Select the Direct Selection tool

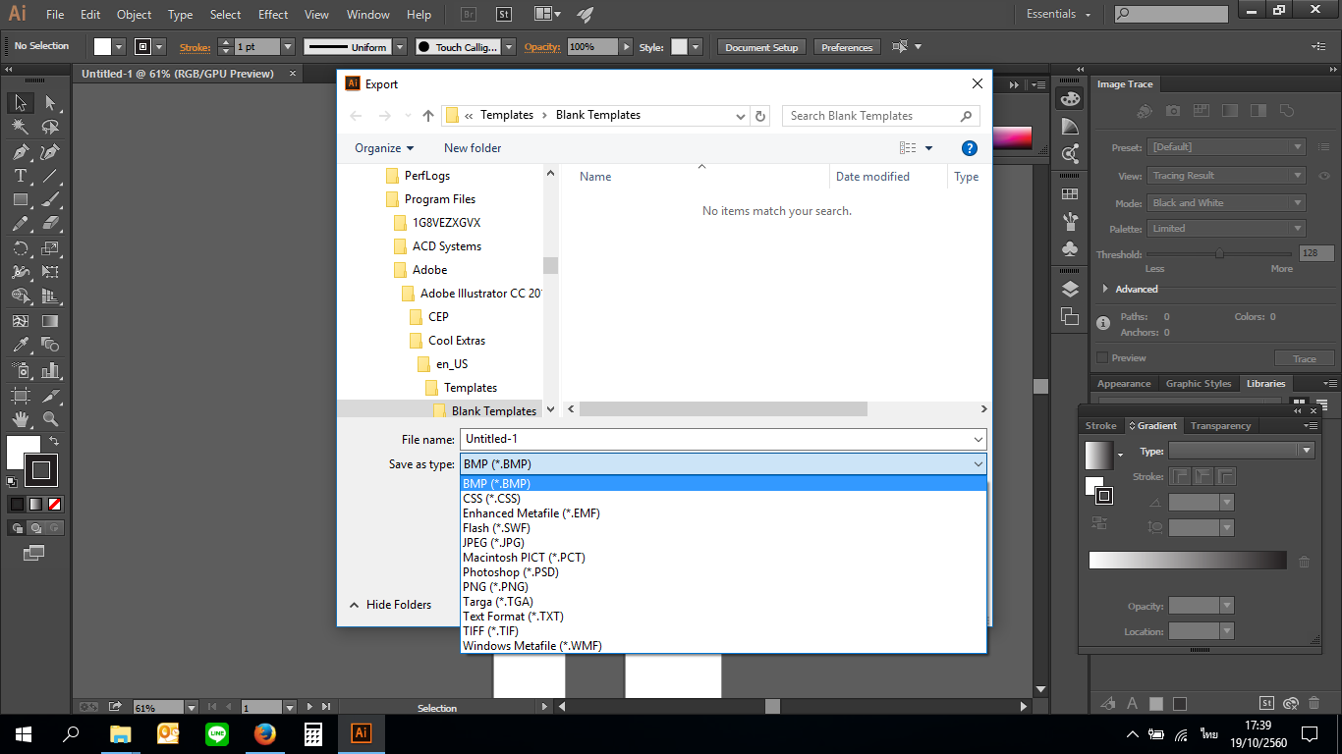[x=50, y=103]
